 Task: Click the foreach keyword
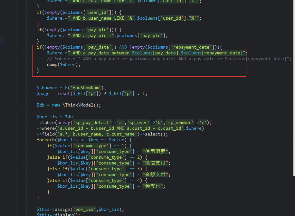[x=46, y=140]
